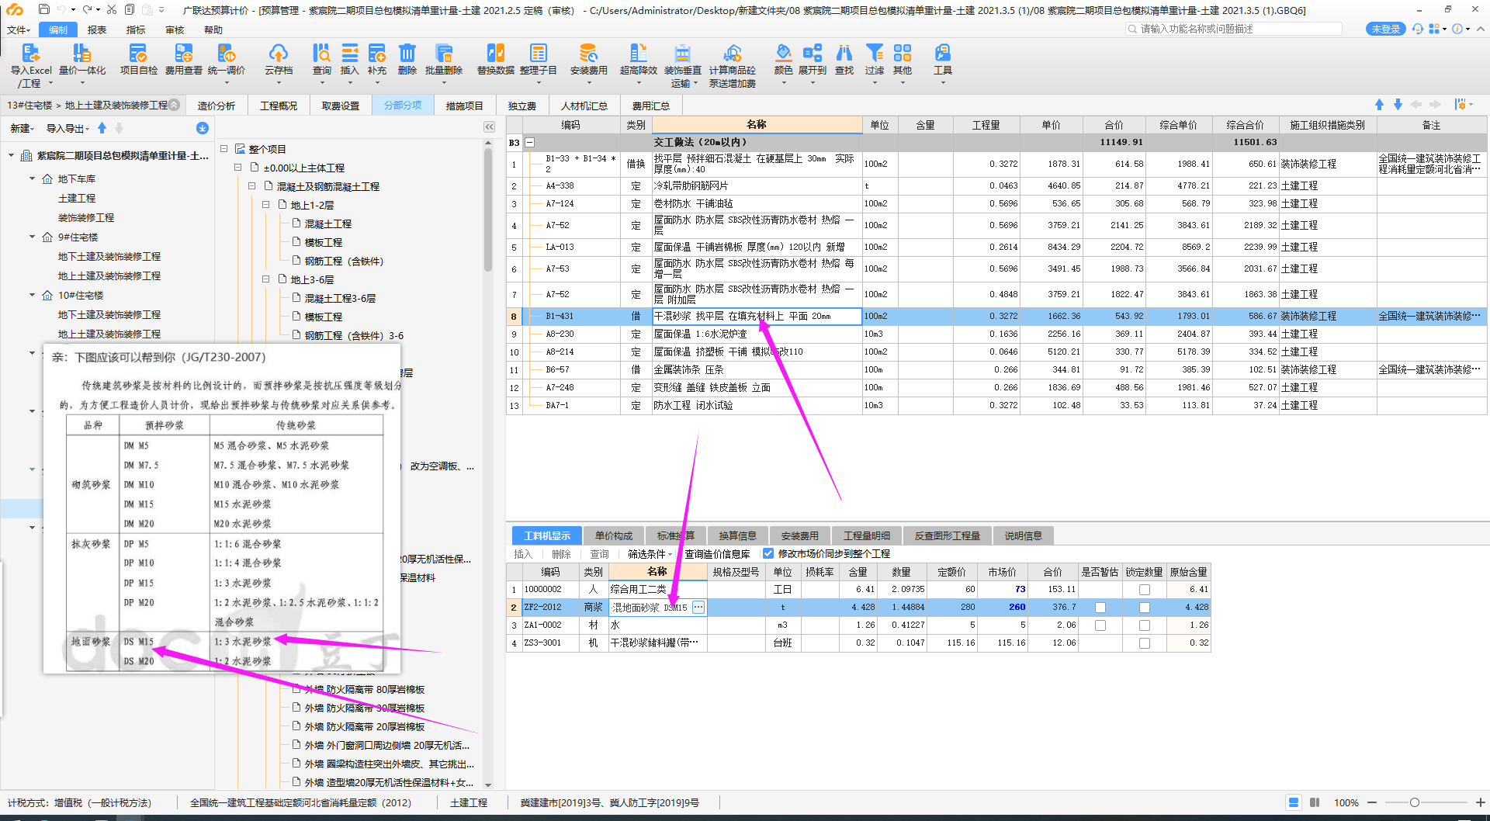Viewport: 1490px width, 821px height.
Task: Click the 未登录 login button
Action: coord(1385,29)
